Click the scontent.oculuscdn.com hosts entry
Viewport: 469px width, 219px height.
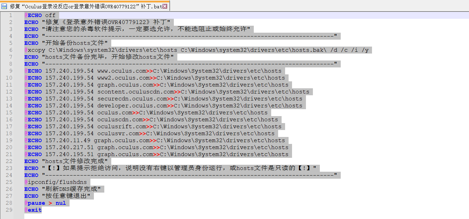[x=167, y=92]
